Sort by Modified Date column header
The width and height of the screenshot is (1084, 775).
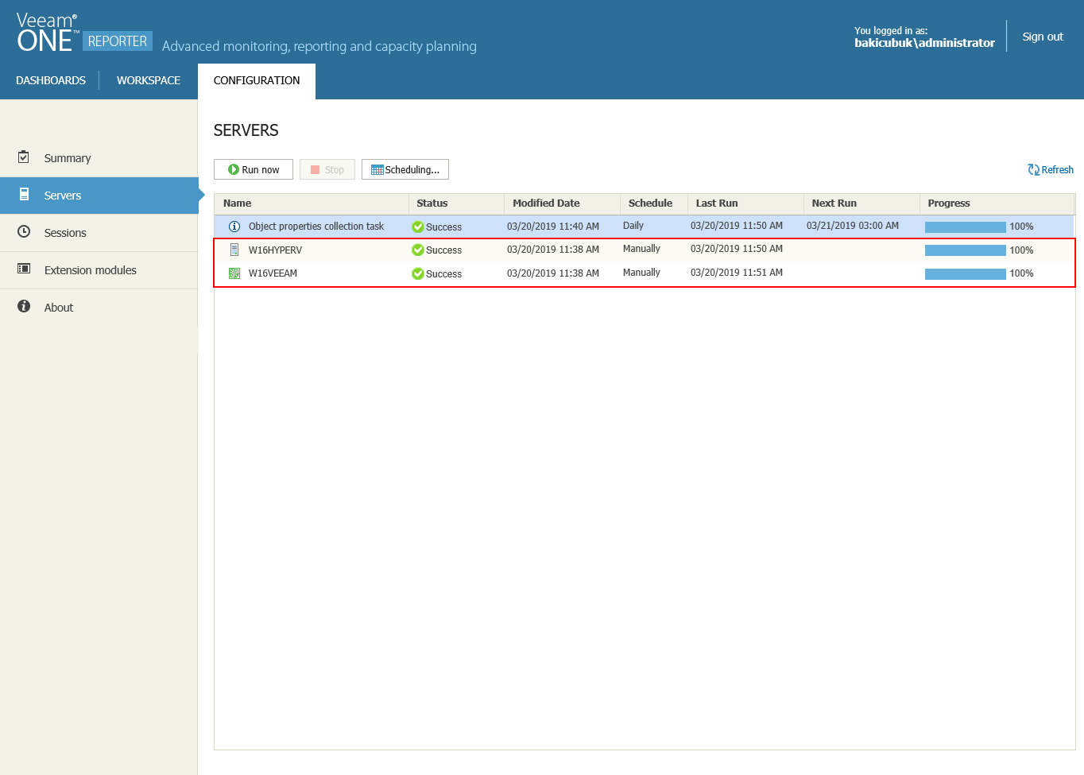pos(562,203)
